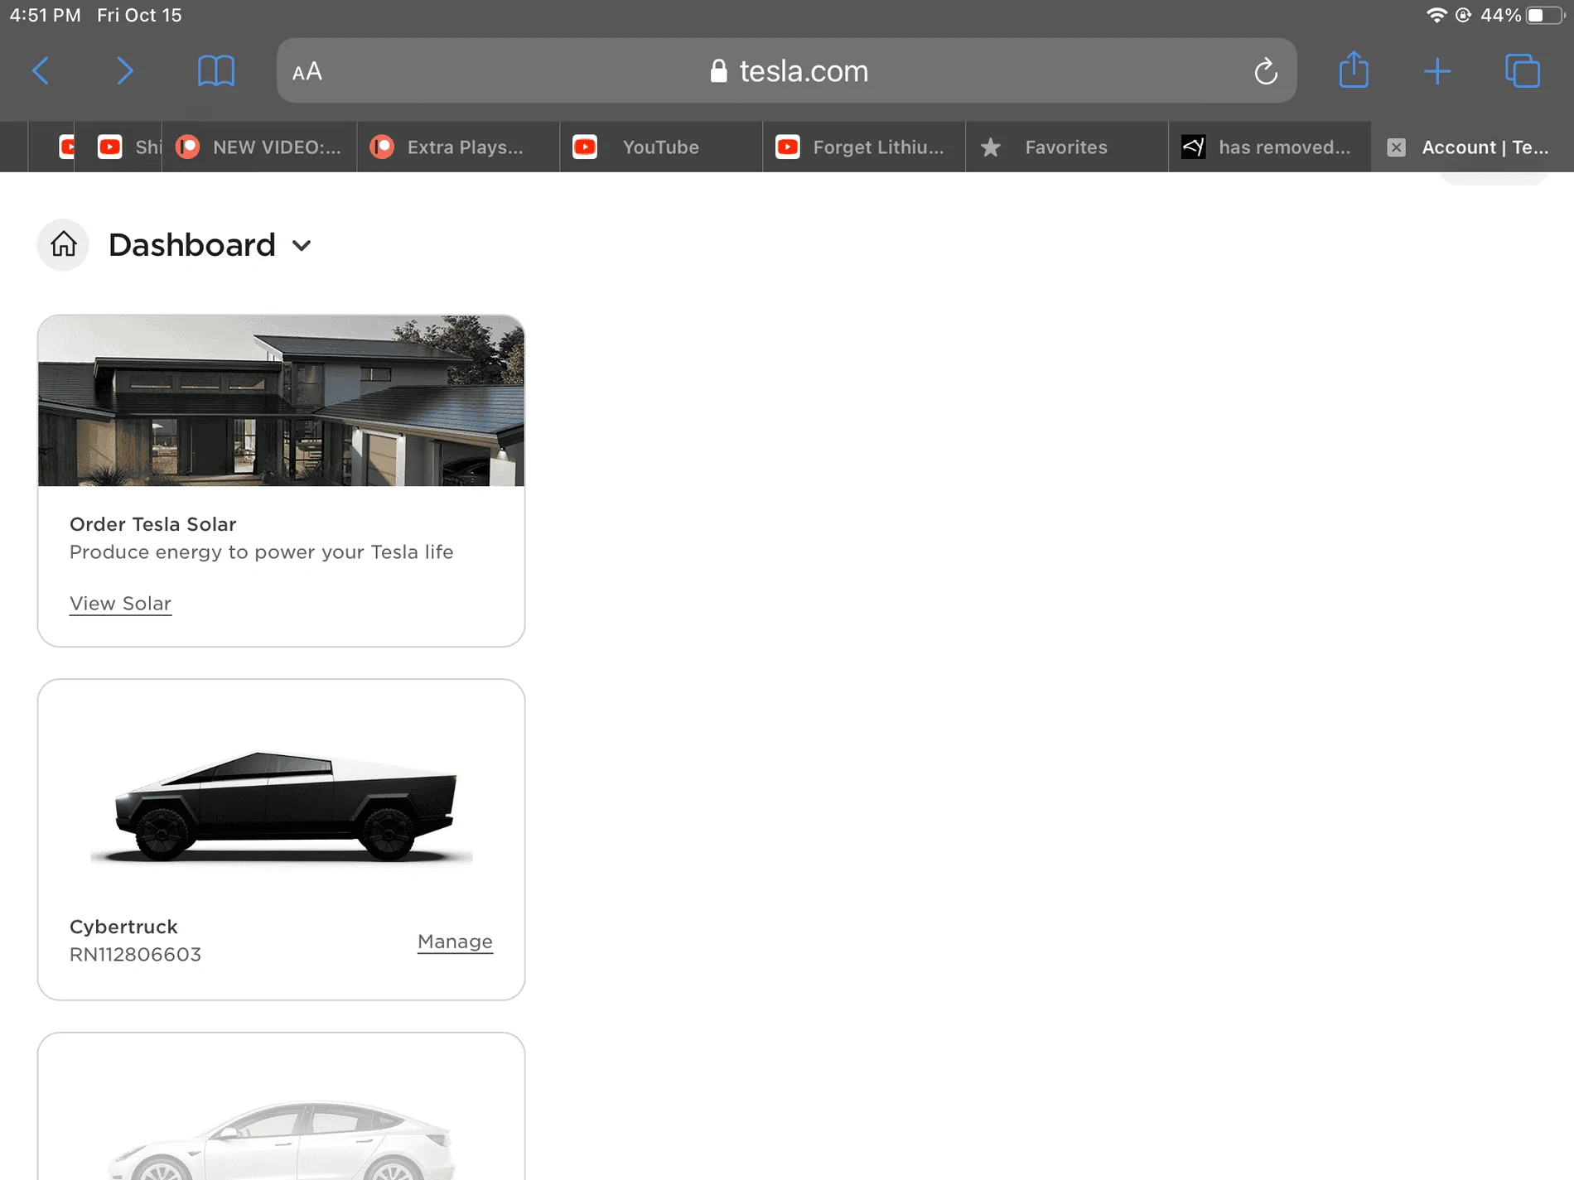Open the bookmarks book icon

click(216, 71)
